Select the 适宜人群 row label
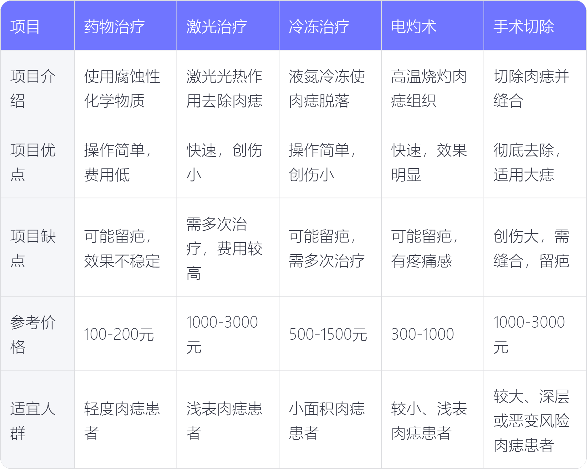The width and height of the screenshot is (587, 469). (33, 421)
